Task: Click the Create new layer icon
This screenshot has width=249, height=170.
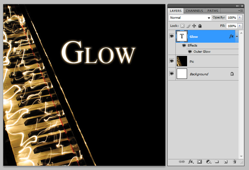Action: coord(226,161)
